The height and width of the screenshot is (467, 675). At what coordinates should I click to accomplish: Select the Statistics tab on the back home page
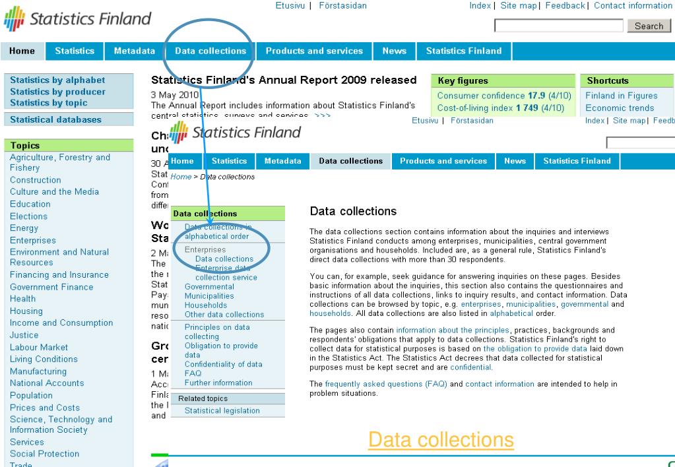pyautogui.click(x=75, y=51)
